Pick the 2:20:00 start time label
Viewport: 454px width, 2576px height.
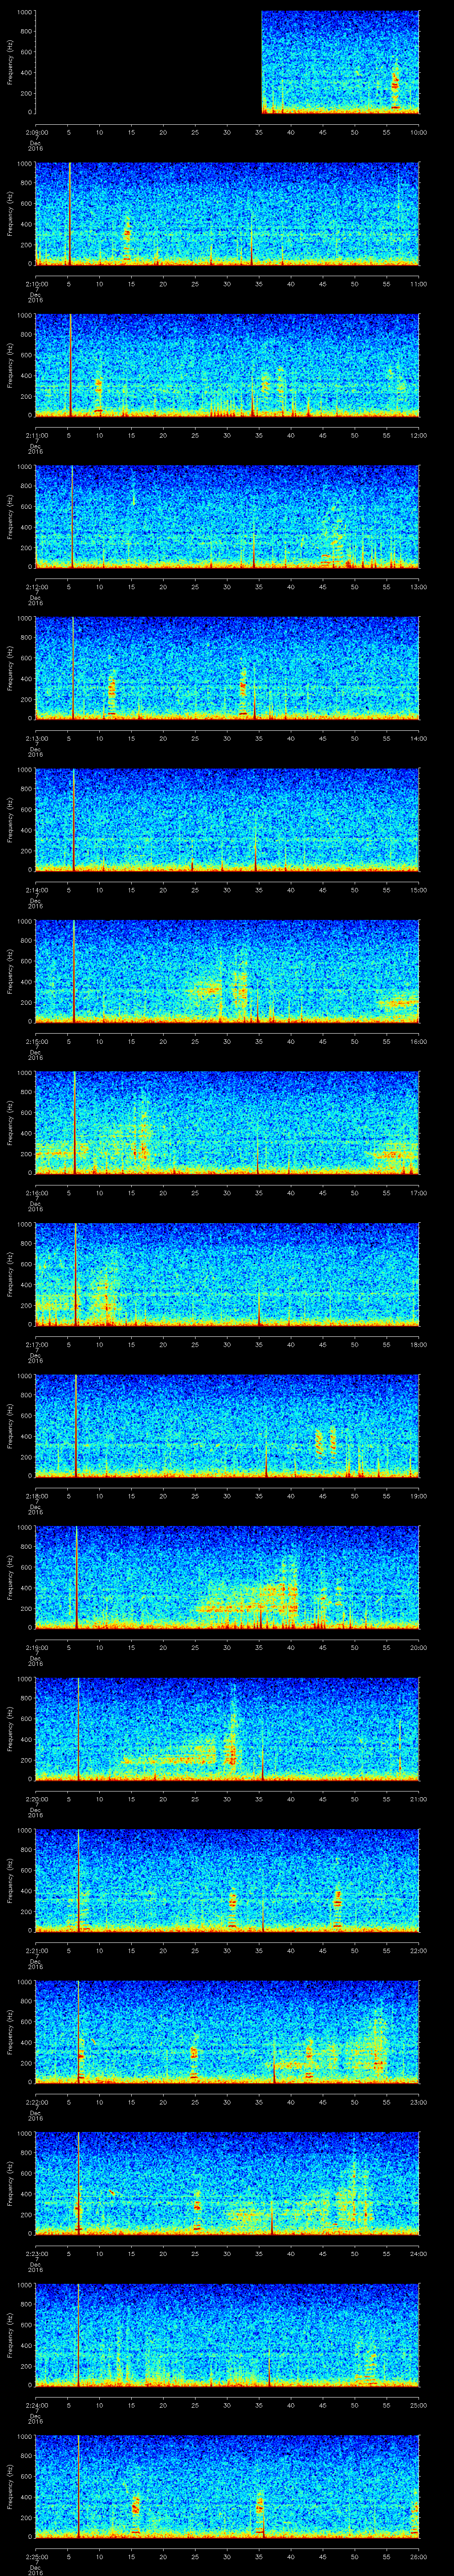point(36,1799)
